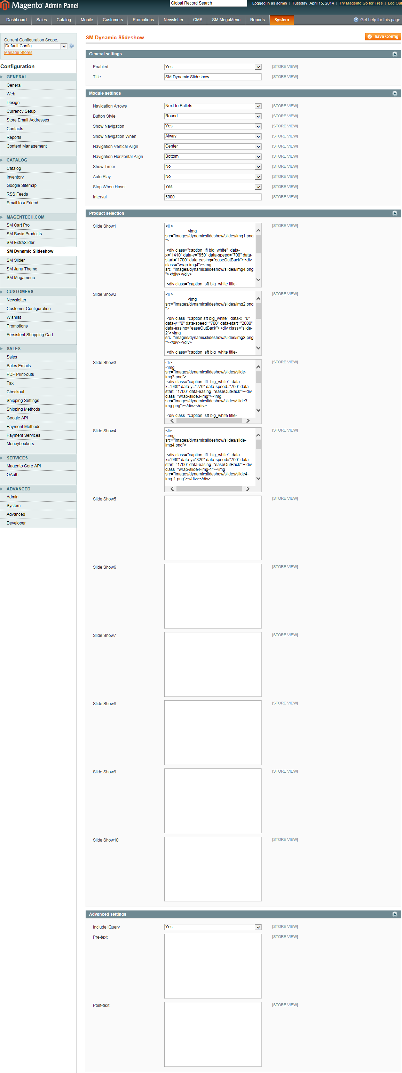The height and width of the screenshot is (1073, 402).
Task: Open the Sales menu
Action: [42, 19]
